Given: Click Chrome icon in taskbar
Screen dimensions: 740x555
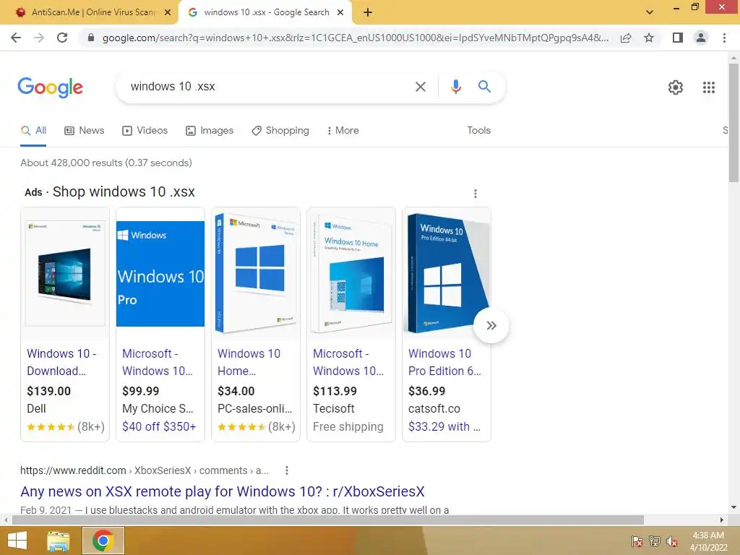Looking at the screenshot, I should pyautogui.click(x=103, y=541).
